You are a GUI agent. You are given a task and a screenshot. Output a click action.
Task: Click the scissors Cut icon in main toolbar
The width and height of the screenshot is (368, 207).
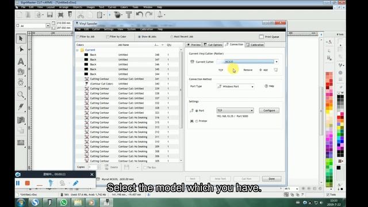[80, 15]
